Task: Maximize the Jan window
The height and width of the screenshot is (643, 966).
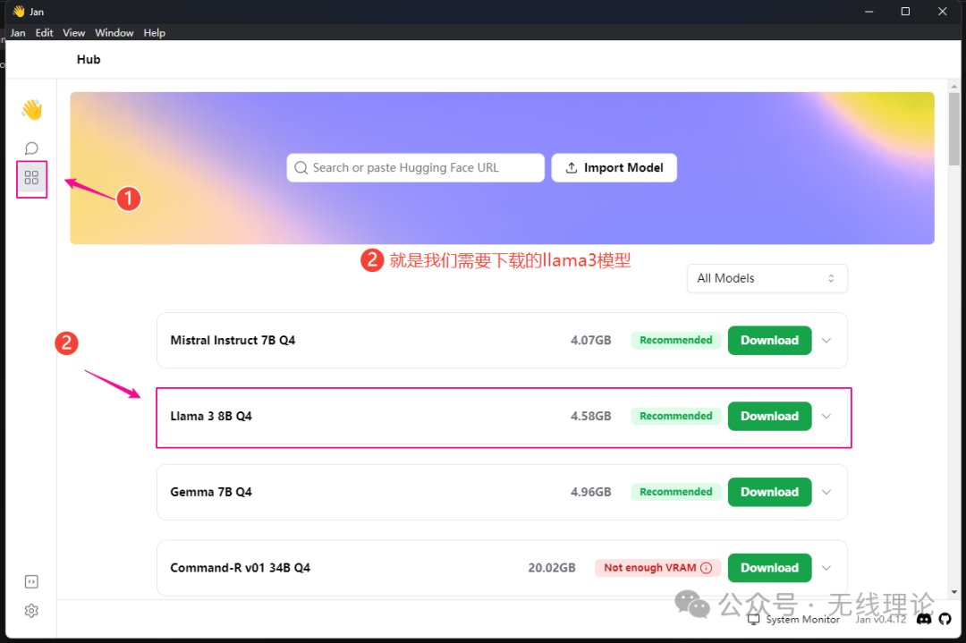Action: coord(905,11)
